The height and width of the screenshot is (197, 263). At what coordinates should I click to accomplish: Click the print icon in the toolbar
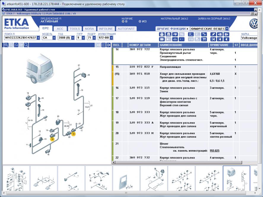tap(162, 34)
